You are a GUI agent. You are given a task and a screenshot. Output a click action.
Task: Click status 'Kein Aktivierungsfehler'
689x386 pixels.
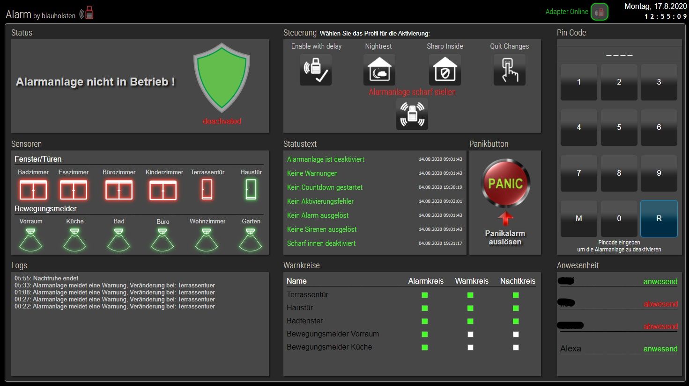[x=320, y=201]
